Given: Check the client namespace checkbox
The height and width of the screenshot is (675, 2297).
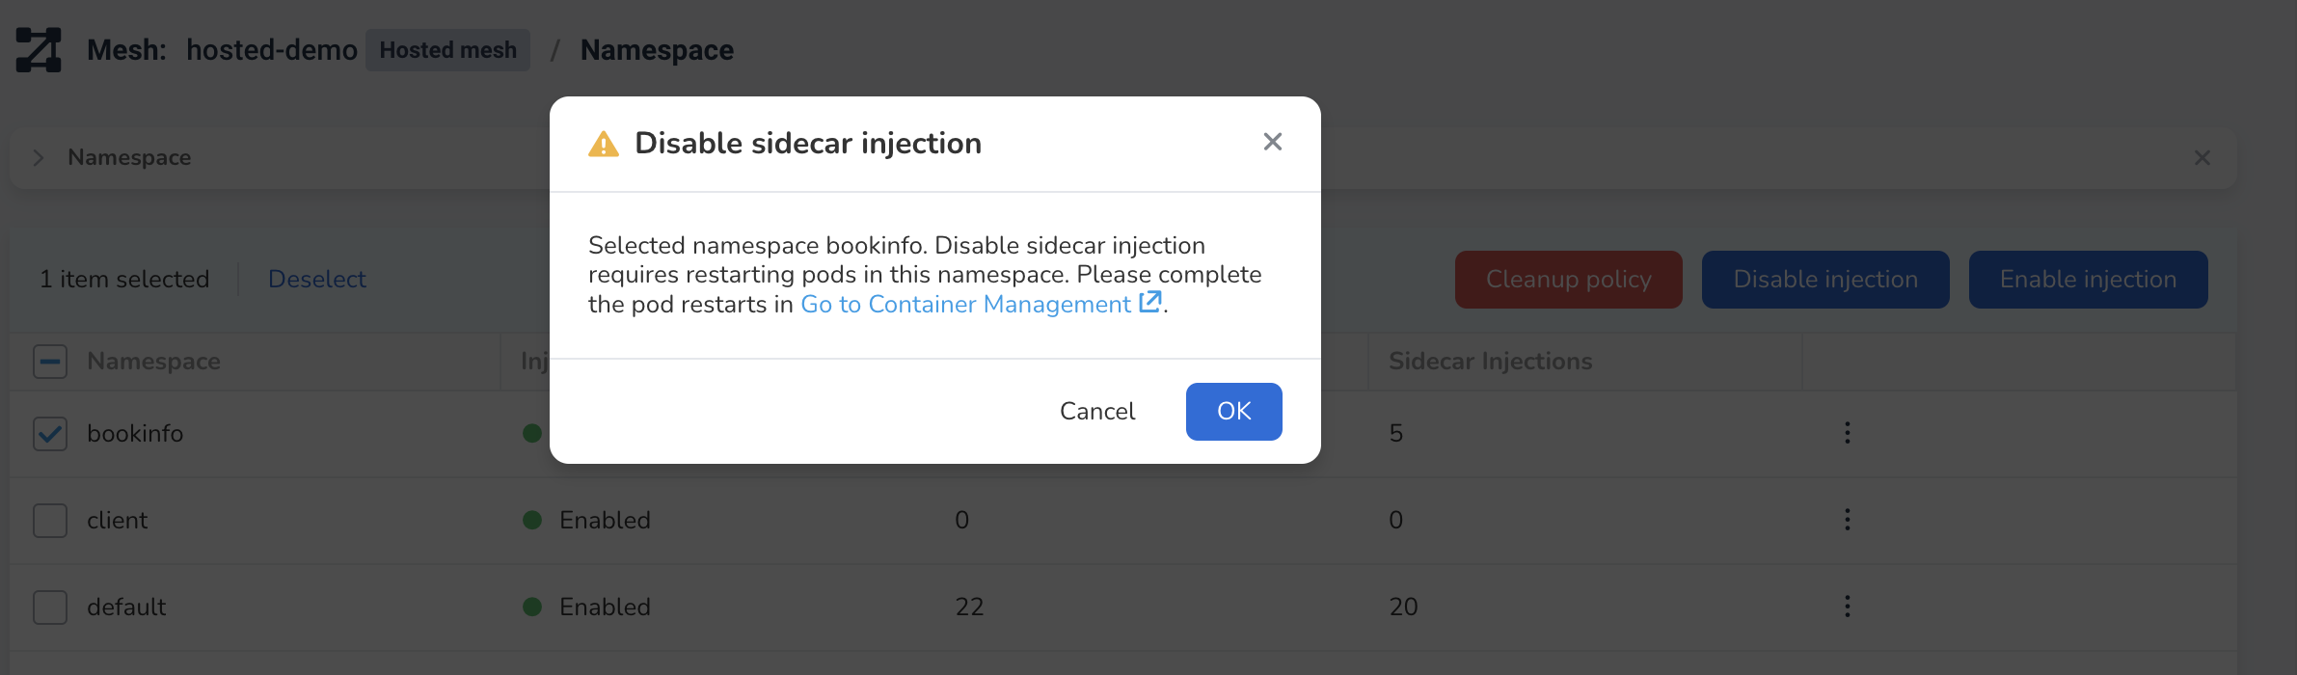Looking at the screenshot, I should (50, 521).
